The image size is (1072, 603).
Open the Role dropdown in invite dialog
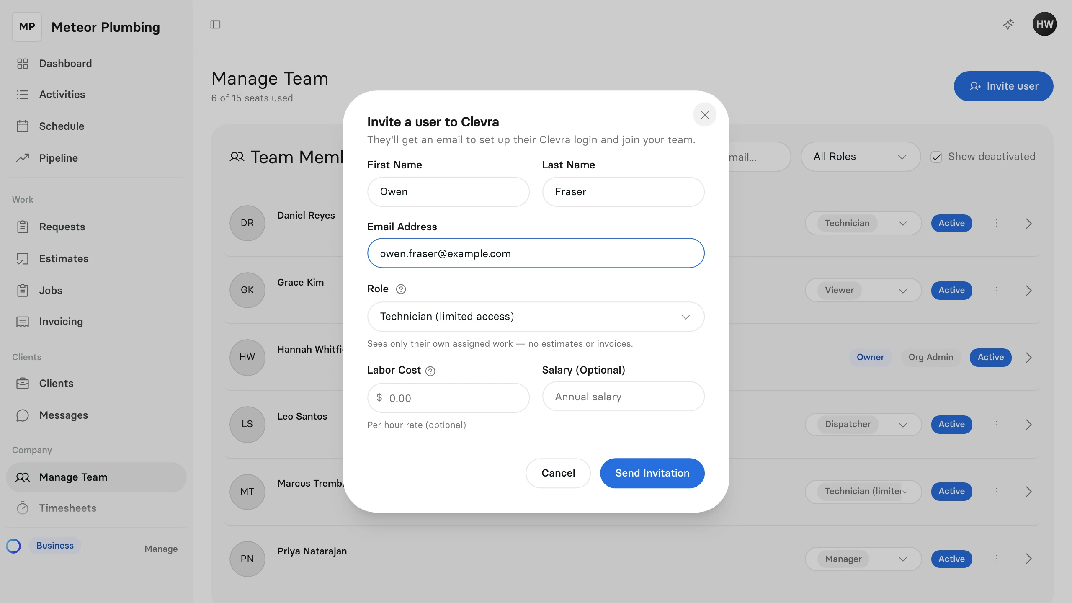click(x=536, y=317)
